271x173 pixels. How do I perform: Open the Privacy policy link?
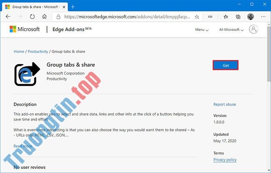225,160
